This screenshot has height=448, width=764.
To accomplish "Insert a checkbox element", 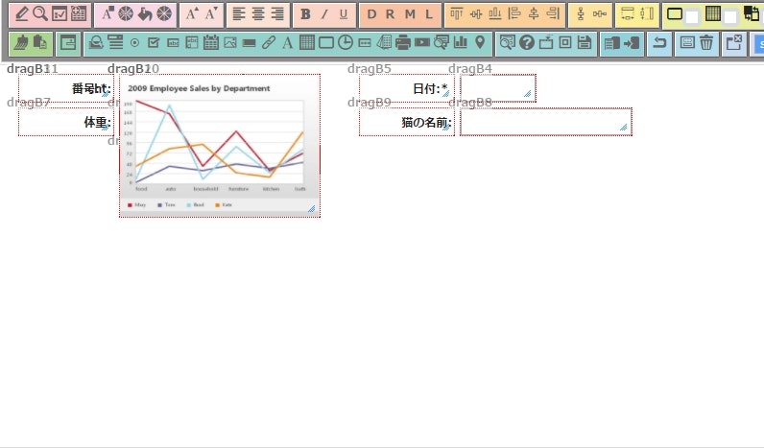I will tap(154, 43).
